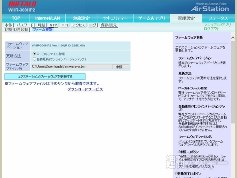
Task: Select ローカルファイル指定 radio button
Action: [x=34, y=54]
